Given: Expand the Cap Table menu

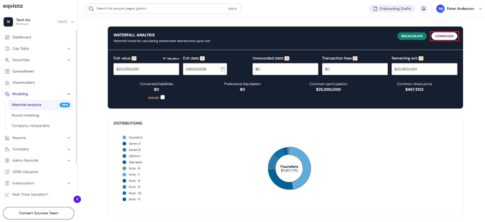Looking at the screenshot, I should click(38, 49).
